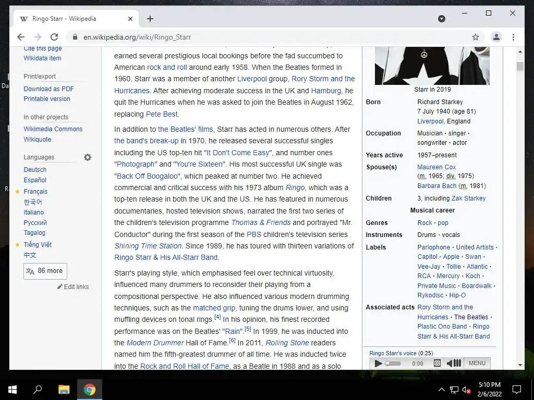
Task: Open the Ringo Starr's voice file link
Action: pos(393,353)
